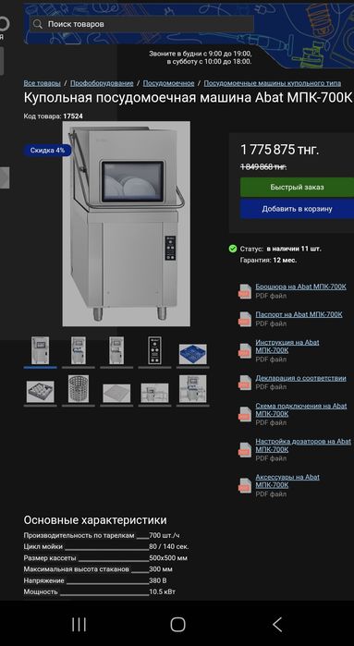The image size is (354, 646).
Task: Select the grey plate rack thumbnail
Action: tap(40, 391)
